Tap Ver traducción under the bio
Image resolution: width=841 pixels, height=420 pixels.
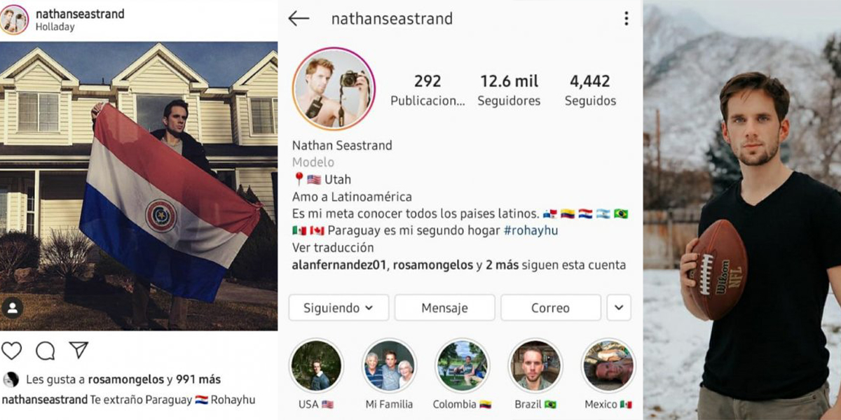click(333, 248)
